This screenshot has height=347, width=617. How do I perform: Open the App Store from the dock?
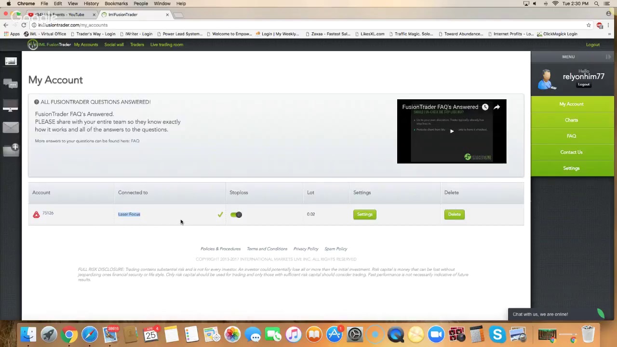coord(334,334)
